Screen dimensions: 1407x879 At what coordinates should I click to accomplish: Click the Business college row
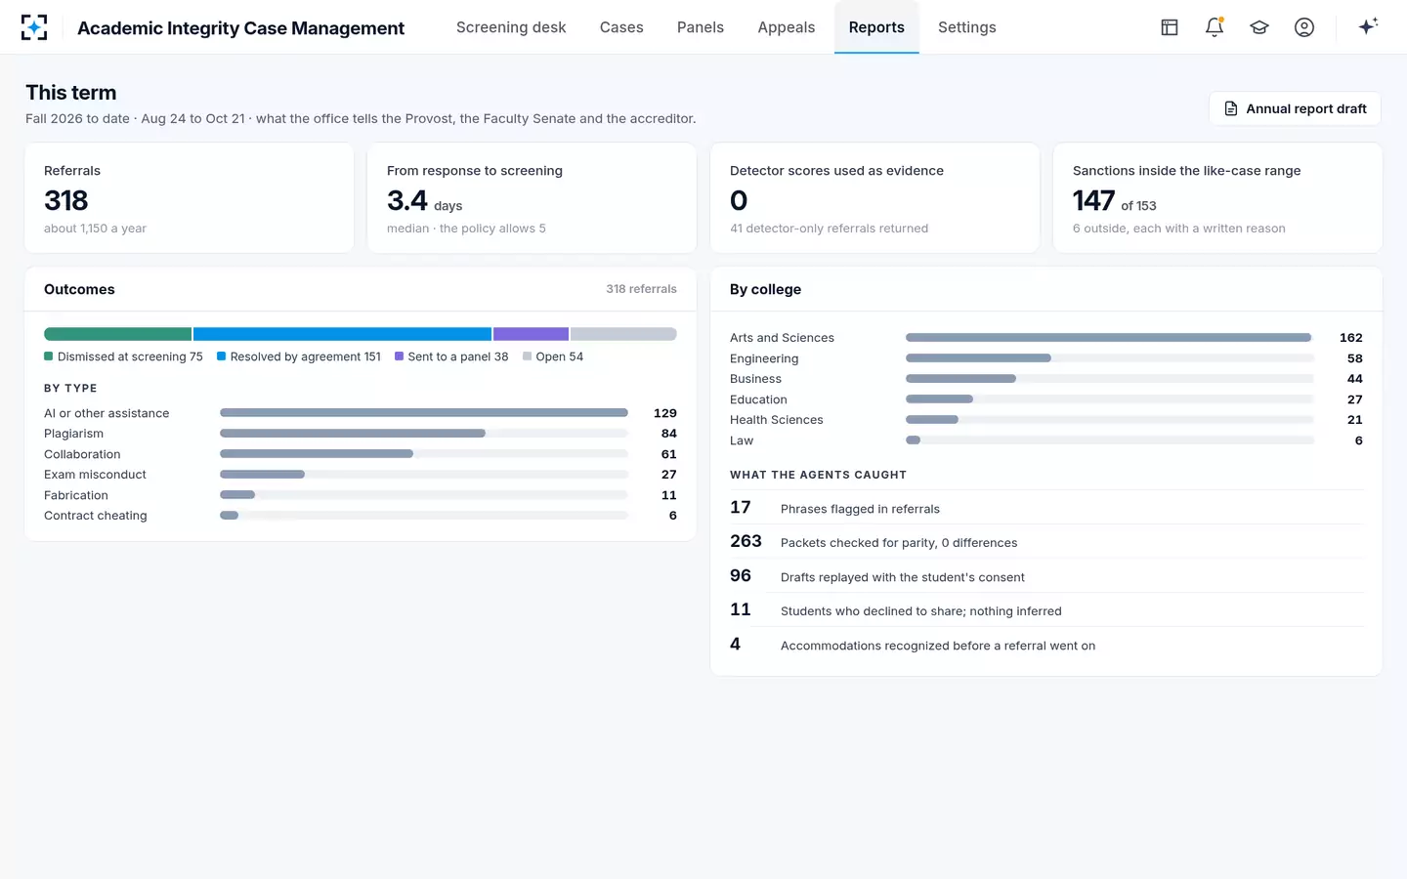click(1046, 379)
